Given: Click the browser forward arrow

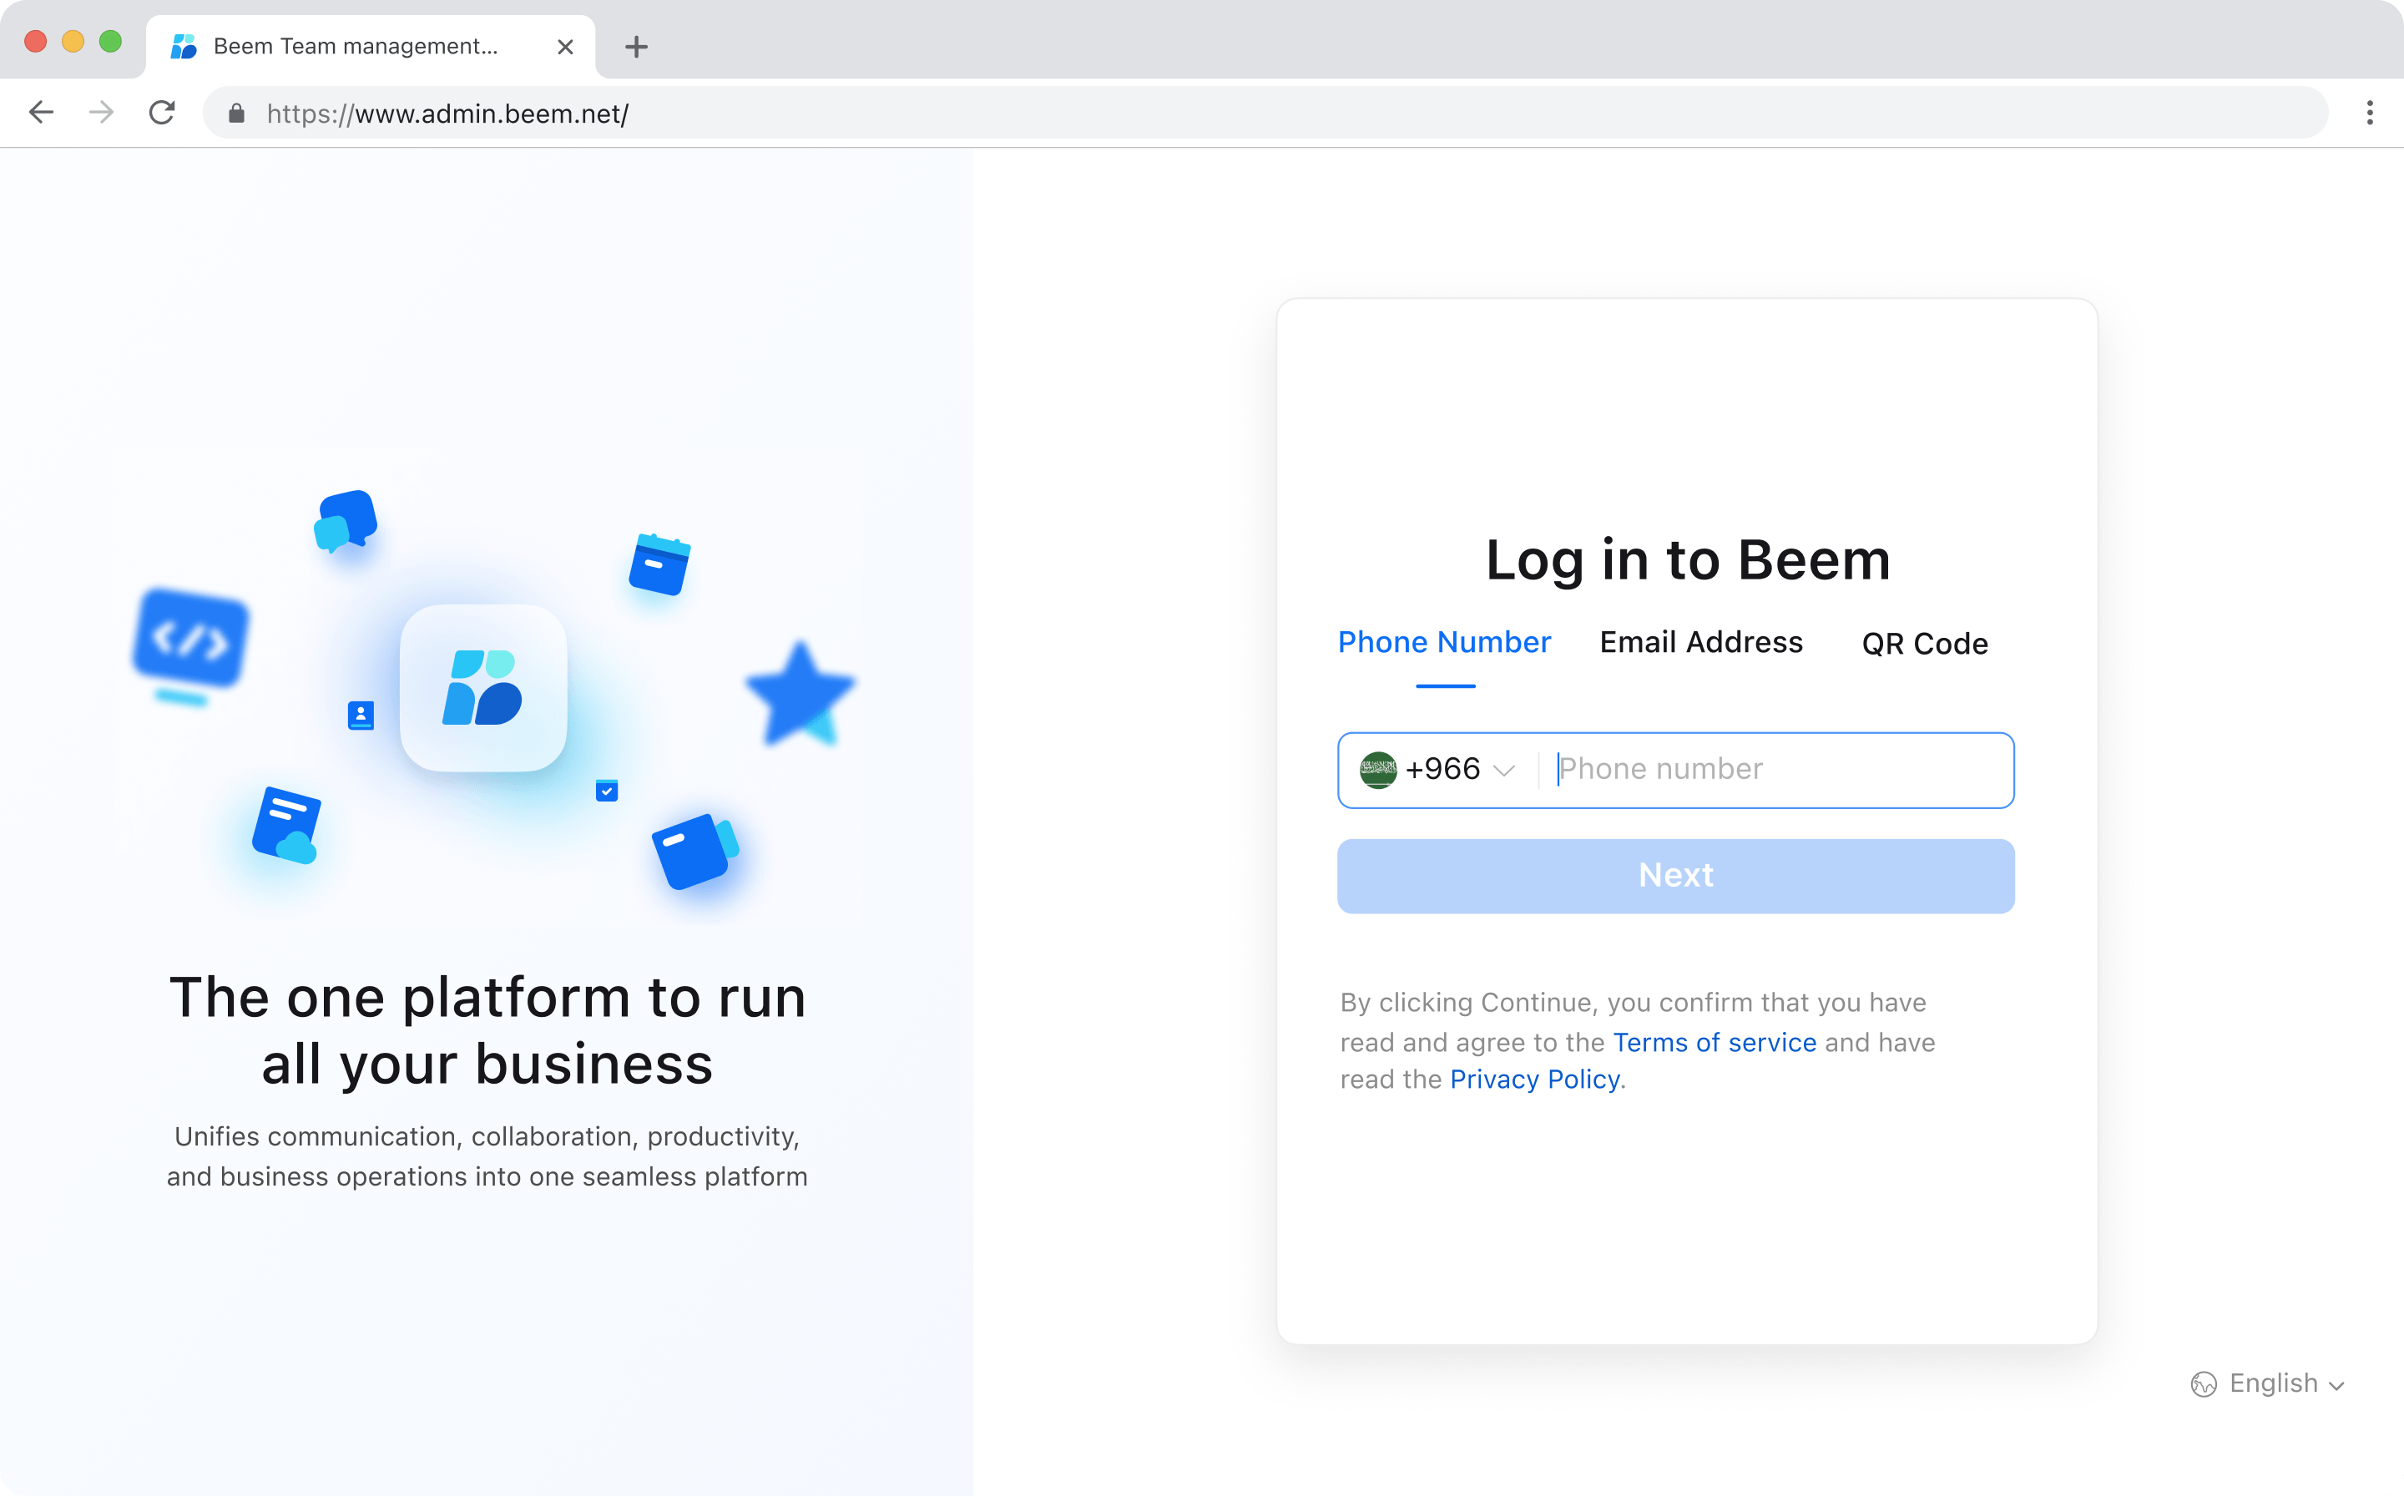Looking at the screenshot, I should click(x=101, y=113).
